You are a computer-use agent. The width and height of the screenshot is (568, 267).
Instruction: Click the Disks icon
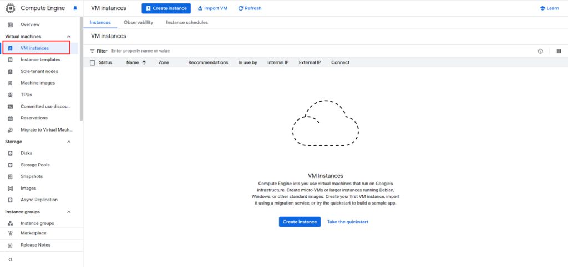click(10, 153)
